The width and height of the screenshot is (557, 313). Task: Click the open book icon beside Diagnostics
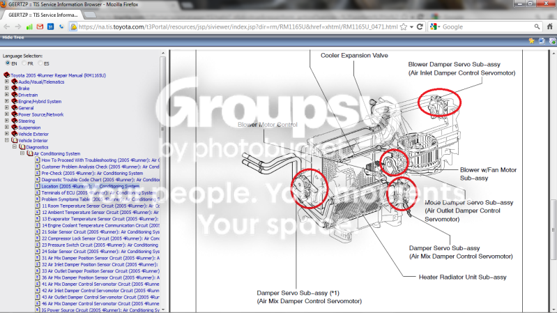[x=22, y=147]
